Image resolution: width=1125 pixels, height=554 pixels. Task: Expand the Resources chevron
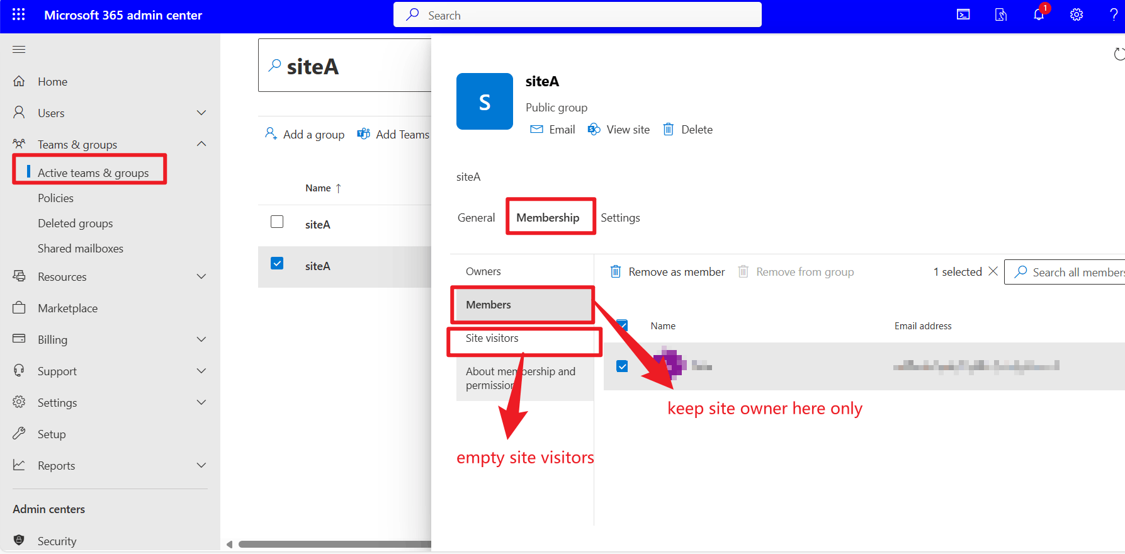pos(201,276)
